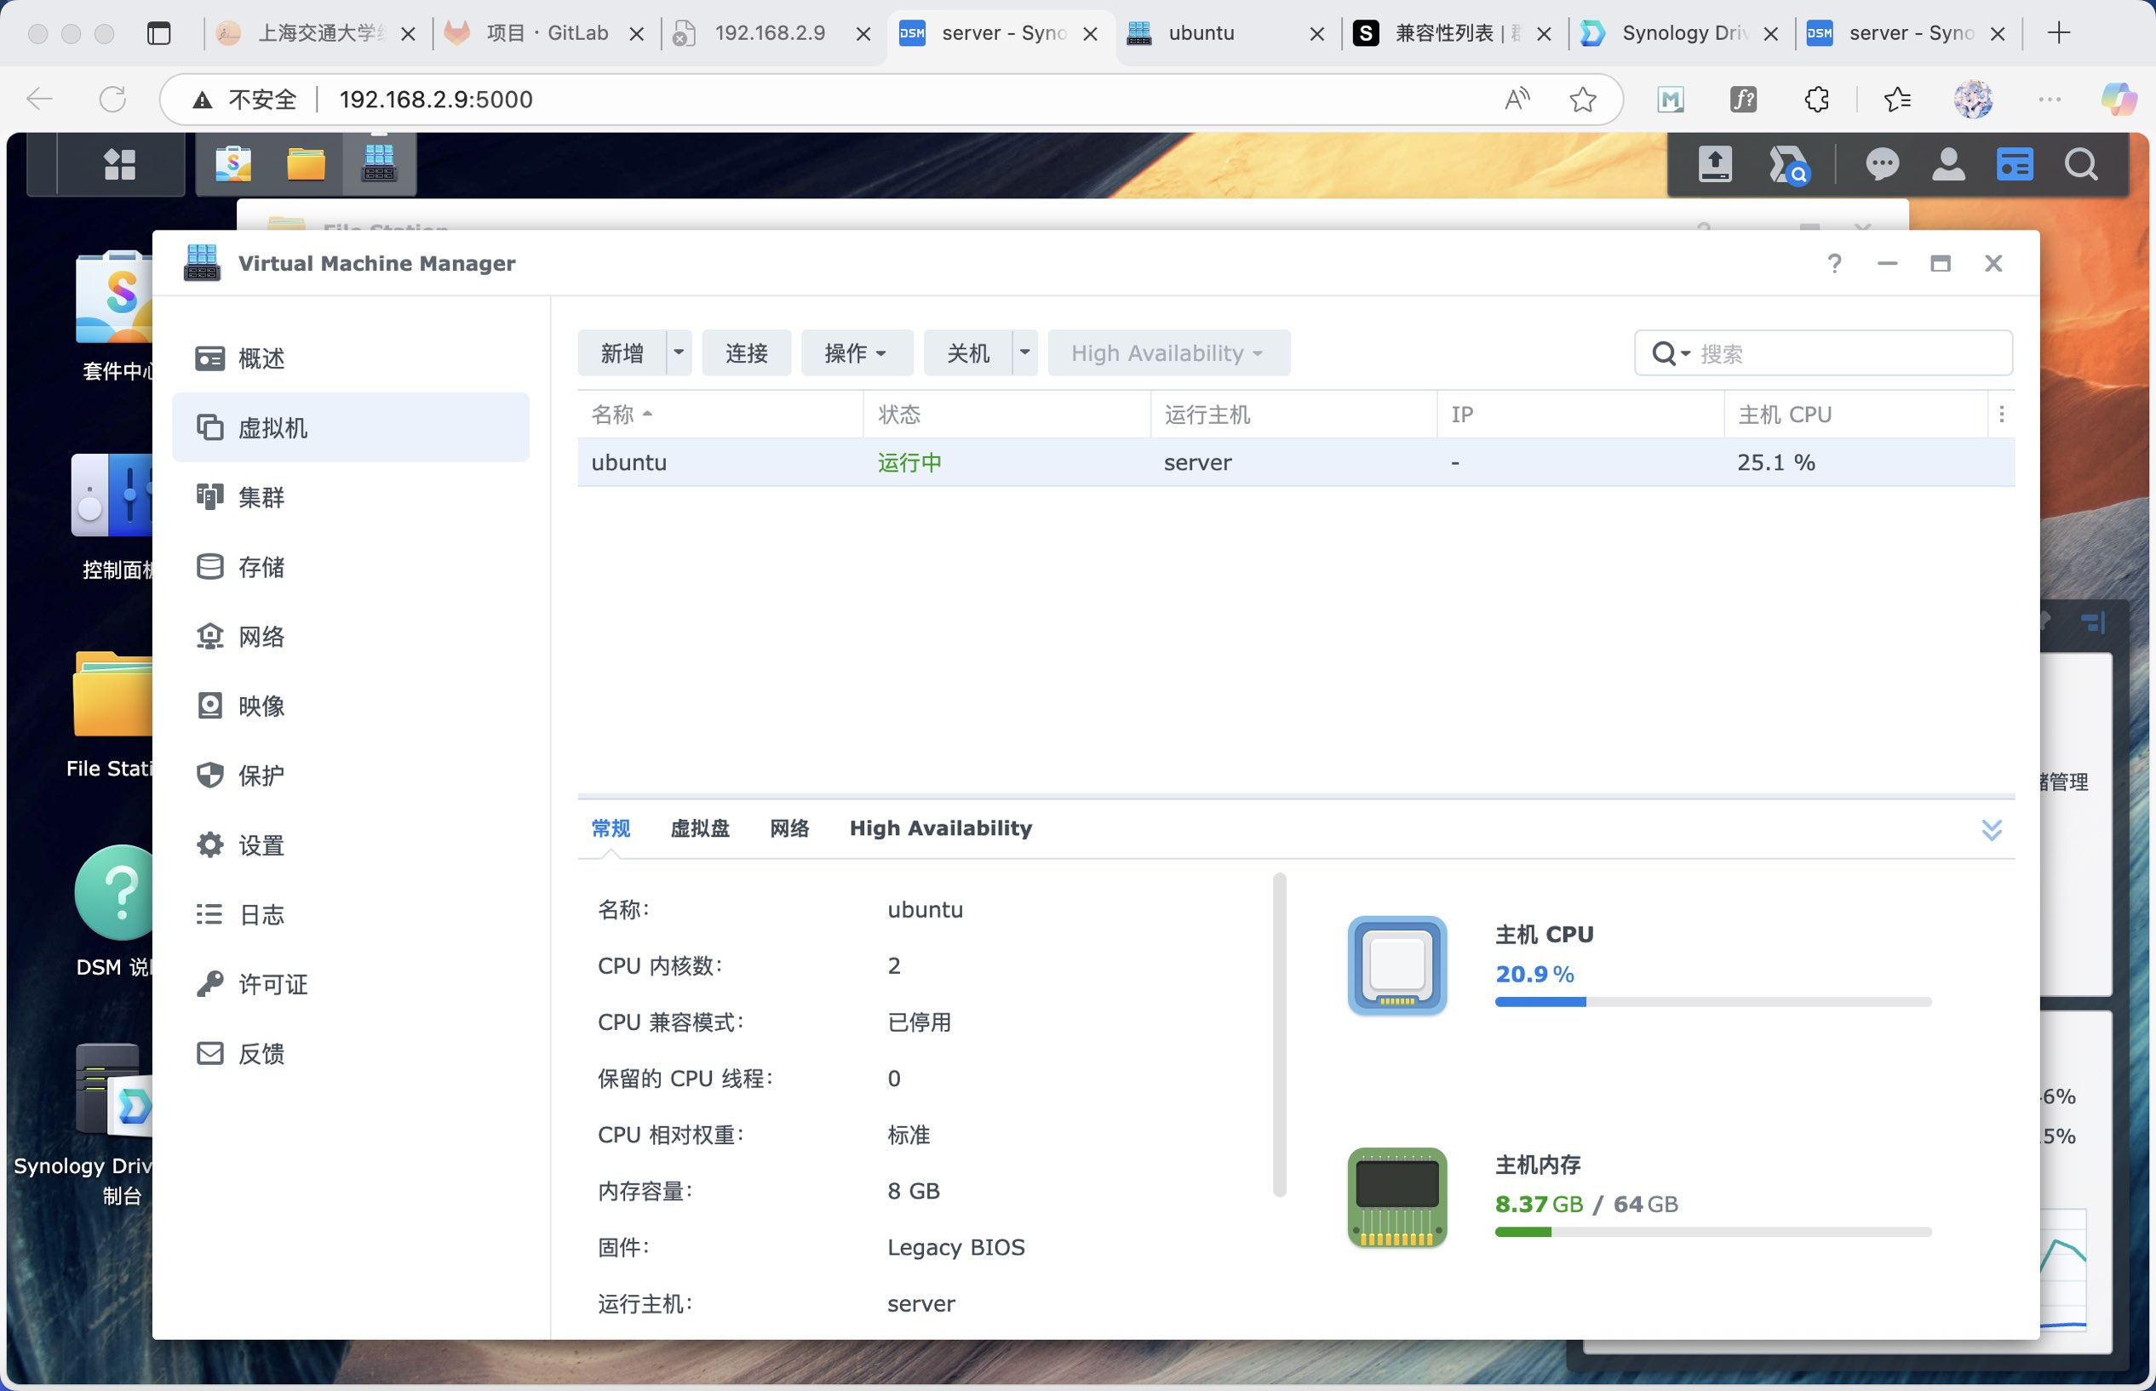Click the 关机 shutdown button

(968, 353)
